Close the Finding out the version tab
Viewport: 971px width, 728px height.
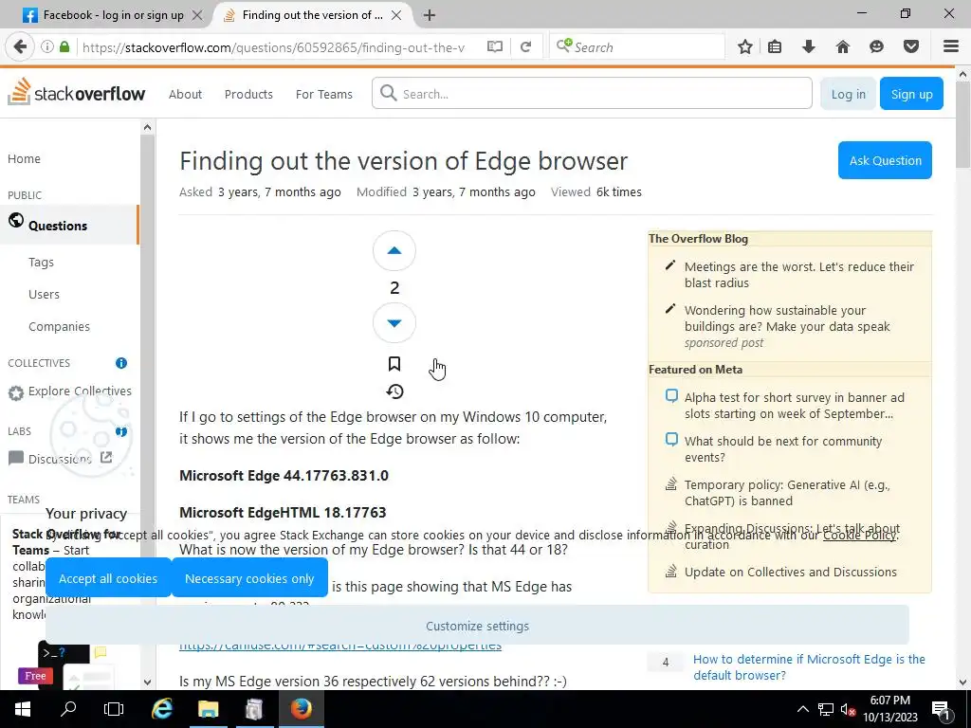396,15
